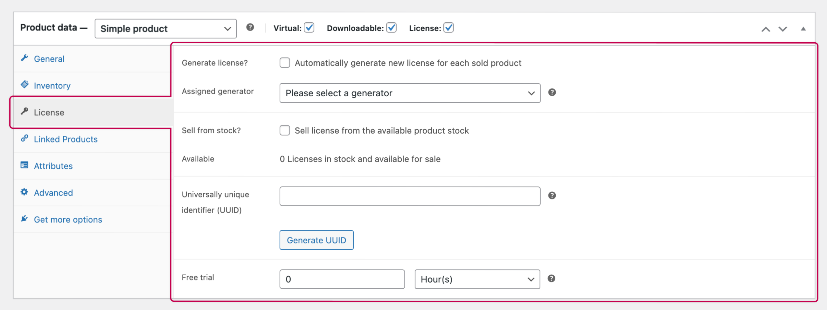Screen dimensions: 827x310
Task: Click the help icon for Assigned generator
Action: (552, 93)
